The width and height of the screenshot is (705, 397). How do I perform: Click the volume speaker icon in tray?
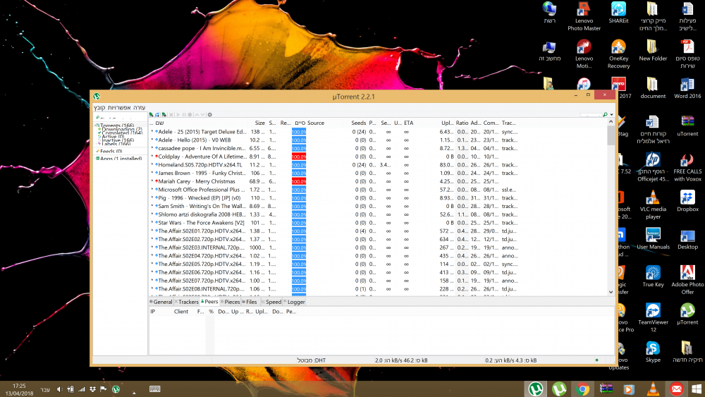coord(59,389)
